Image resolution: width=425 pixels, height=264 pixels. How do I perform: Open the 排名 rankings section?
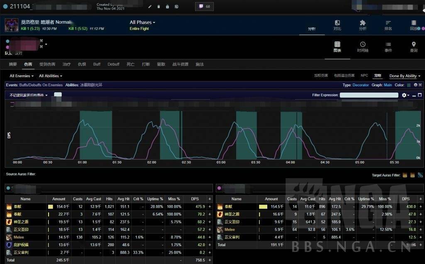tap(388, 25)
